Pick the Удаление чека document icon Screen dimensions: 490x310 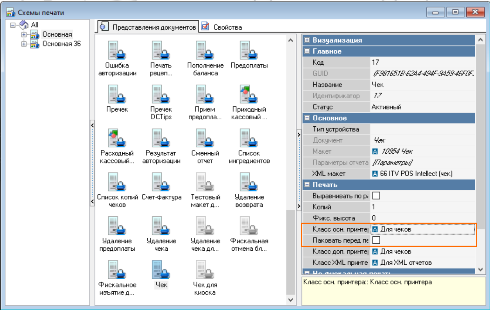click(161, 226)
